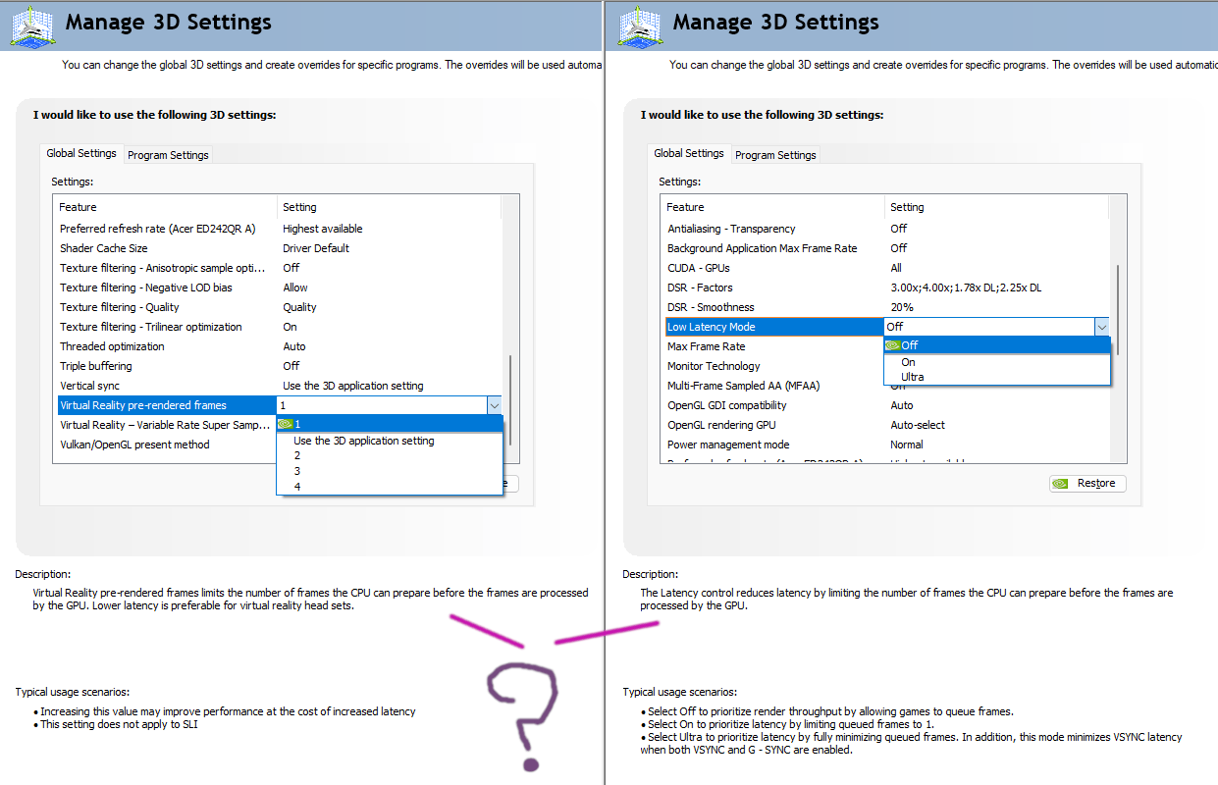Click the 3D Settings header icon in left window
The height and width of the screenshot is (785, 1218).
tap(33, 26)
